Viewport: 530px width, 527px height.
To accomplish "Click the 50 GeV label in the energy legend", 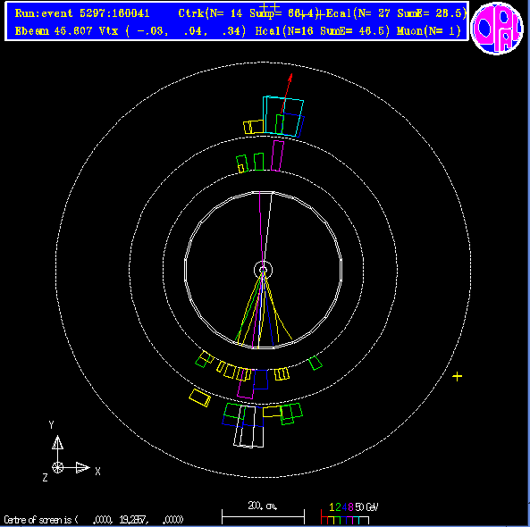I will (366, 507).
